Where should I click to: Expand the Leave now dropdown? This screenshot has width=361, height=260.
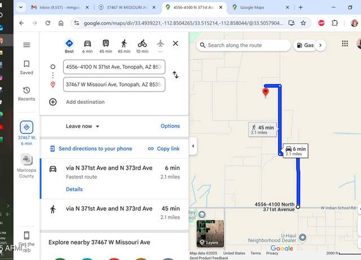coord(82,126)
